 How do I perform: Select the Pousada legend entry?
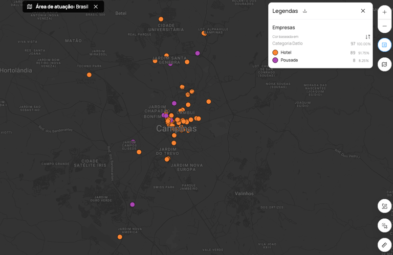(x=289, y=60)
